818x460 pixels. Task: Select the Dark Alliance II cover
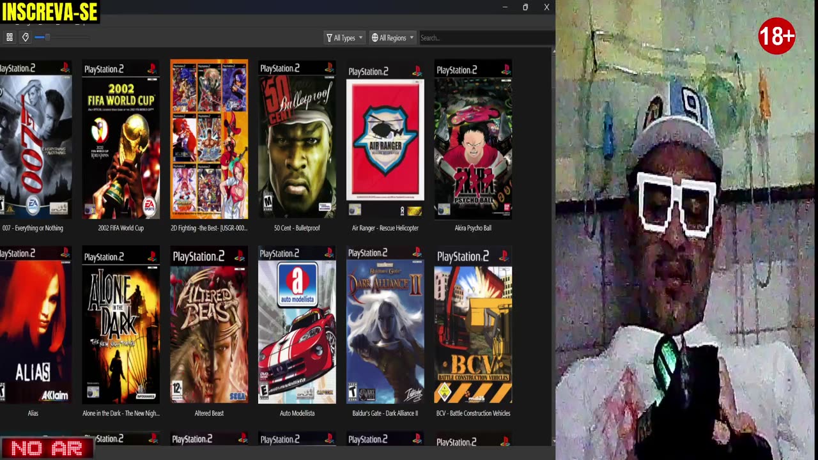pyautogui.click(x=385, y=325)
